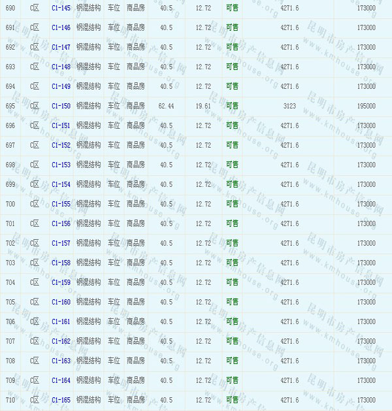Open unit C1-150 details link
The height and width of the screenshot is (411, 392).
coord(61,107)
